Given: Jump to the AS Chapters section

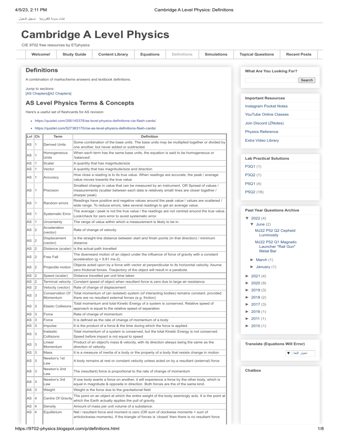Looking at the screenshot, I should [x=37, y=94].
